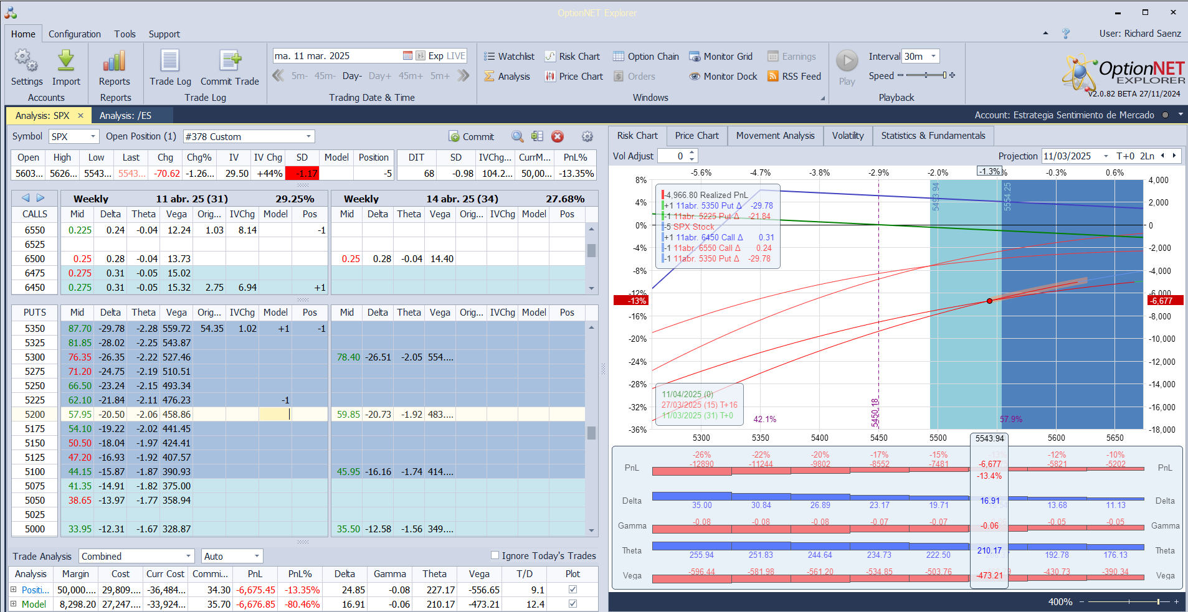The width and height of the screenshot is (1188, 612).
Task: Increase the Vol Adjust stepper value
Action: (692, 153)
